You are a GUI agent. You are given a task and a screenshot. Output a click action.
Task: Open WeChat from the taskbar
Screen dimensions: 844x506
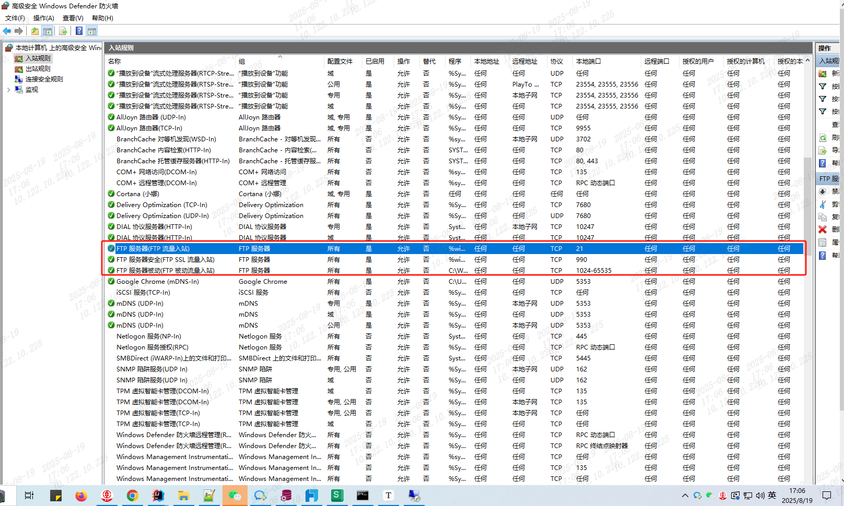(235, 496)
